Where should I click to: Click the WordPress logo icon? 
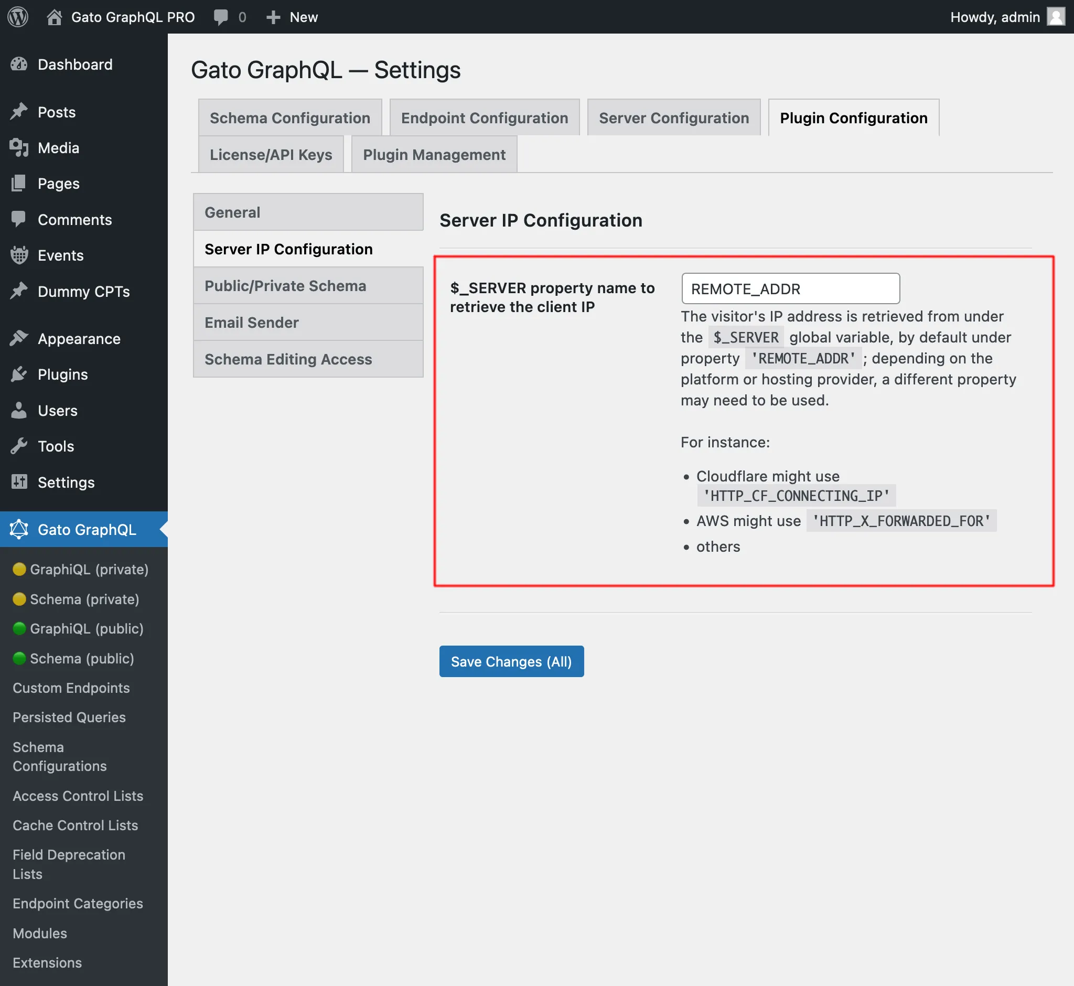pos(18,17)
